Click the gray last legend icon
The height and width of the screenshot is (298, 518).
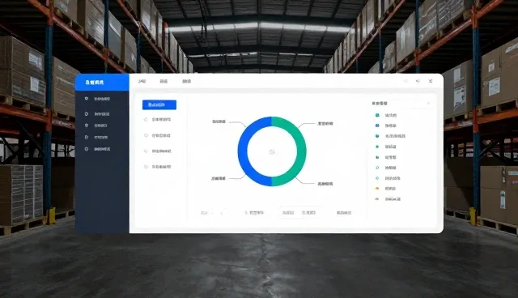[377, 199]
